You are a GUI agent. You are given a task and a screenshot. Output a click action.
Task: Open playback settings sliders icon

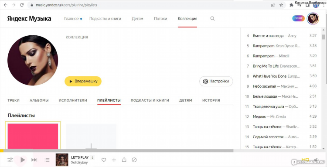pos(10,160)
